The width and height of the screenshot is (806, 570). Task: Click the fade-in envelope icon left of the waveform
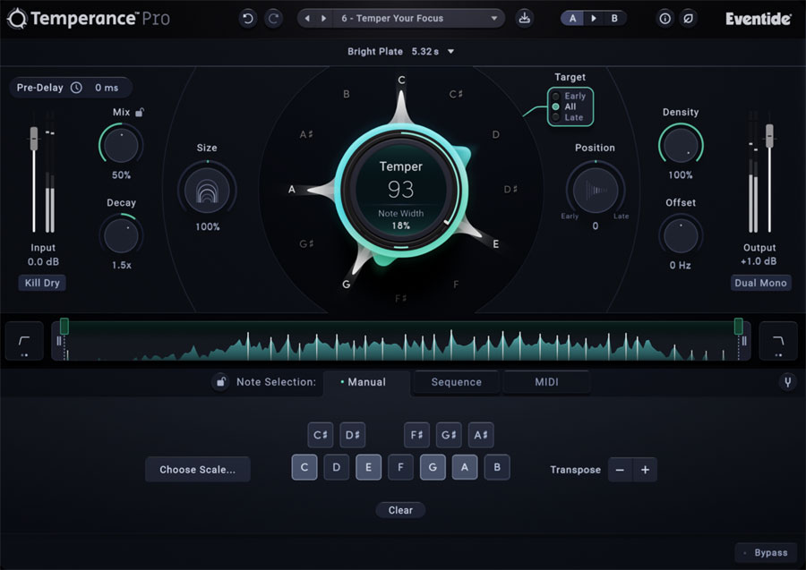pyautogui.click(x=23, y=341)
